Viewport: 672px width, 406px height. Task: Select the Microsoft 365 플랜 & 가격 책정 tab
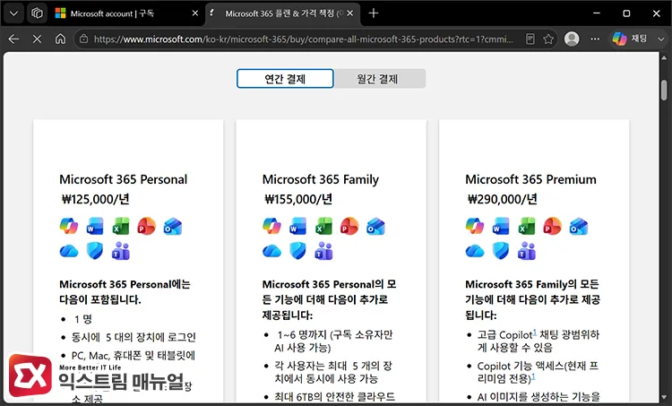(284, 13)
